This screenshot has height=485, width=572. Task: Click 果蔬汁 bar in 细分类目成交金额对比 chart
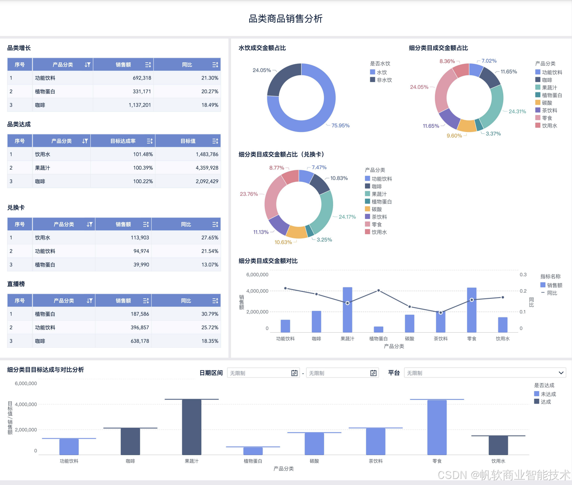tap(348, 310)
